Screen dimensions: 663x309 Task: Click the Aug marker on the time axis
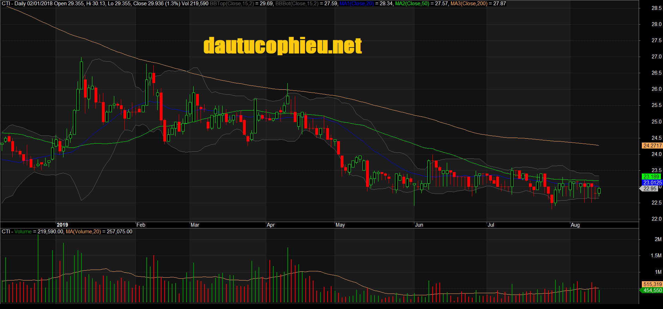[x=575, y=225]
